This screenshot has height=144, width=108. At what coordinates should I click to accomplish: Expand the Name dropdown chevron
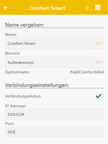tap(98, 43)
